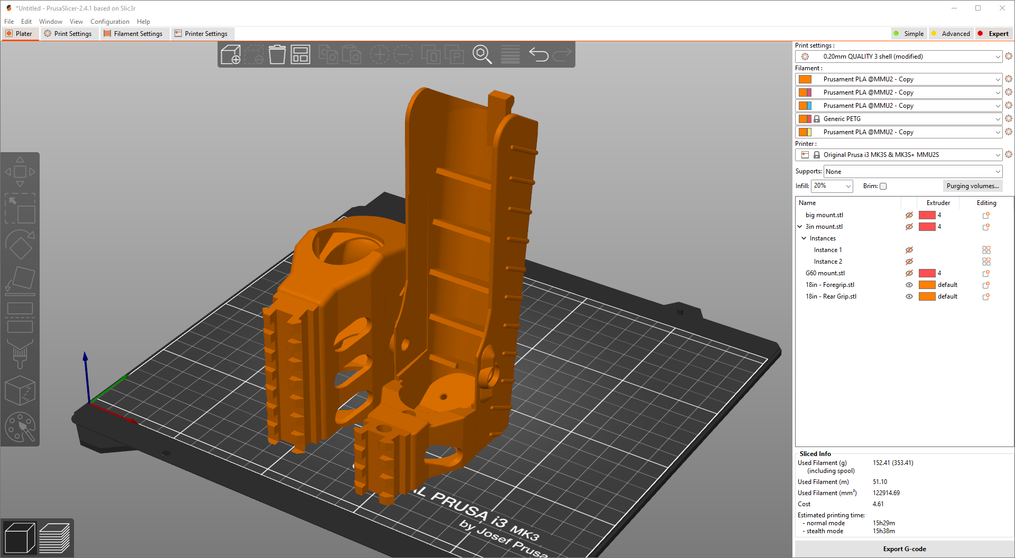
Task: Toggle visibility of Instance 1
Action: click(909, 250)
